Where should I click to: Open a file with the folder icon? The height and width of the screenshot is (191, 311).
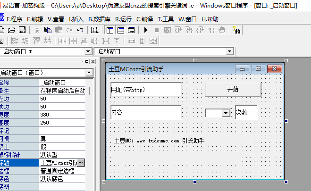pyautogui.click(x=11, y=30)
